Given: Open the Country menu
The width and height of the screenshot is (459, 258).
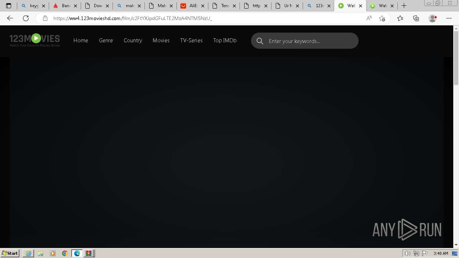Looking at the screenshot, I should [133, 40].
